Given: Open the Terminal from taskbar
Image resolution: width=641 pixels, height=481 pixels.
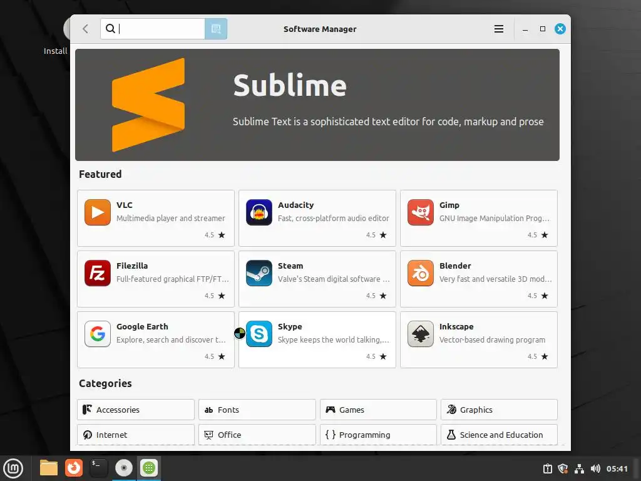Looking at the screenshot, I should (98, 468).
